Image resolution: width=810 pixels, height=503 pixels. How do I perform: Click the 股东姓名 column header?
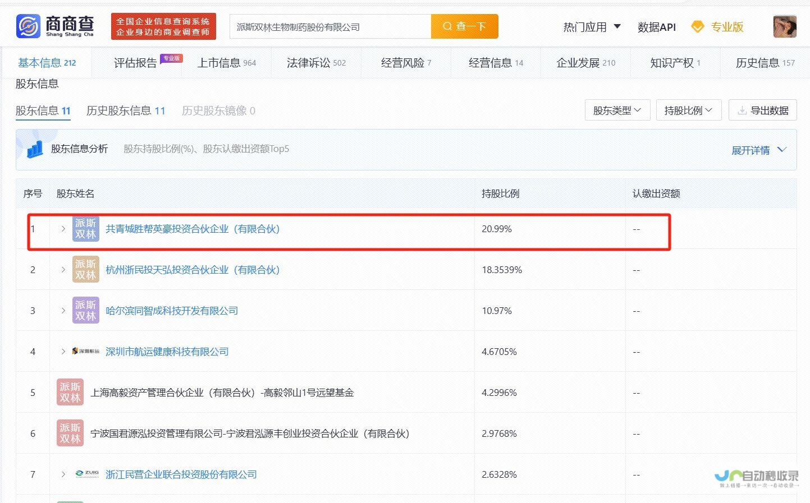[x=75, y=193]
